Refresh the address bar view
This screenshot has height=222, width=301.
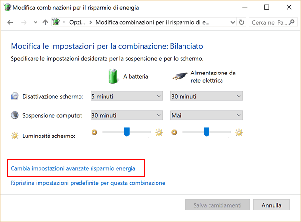coord(241,22)
